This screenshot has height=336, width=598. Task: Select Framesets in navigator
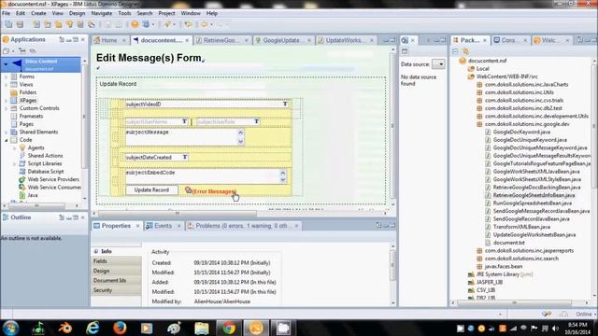click(x=31, y=116)
